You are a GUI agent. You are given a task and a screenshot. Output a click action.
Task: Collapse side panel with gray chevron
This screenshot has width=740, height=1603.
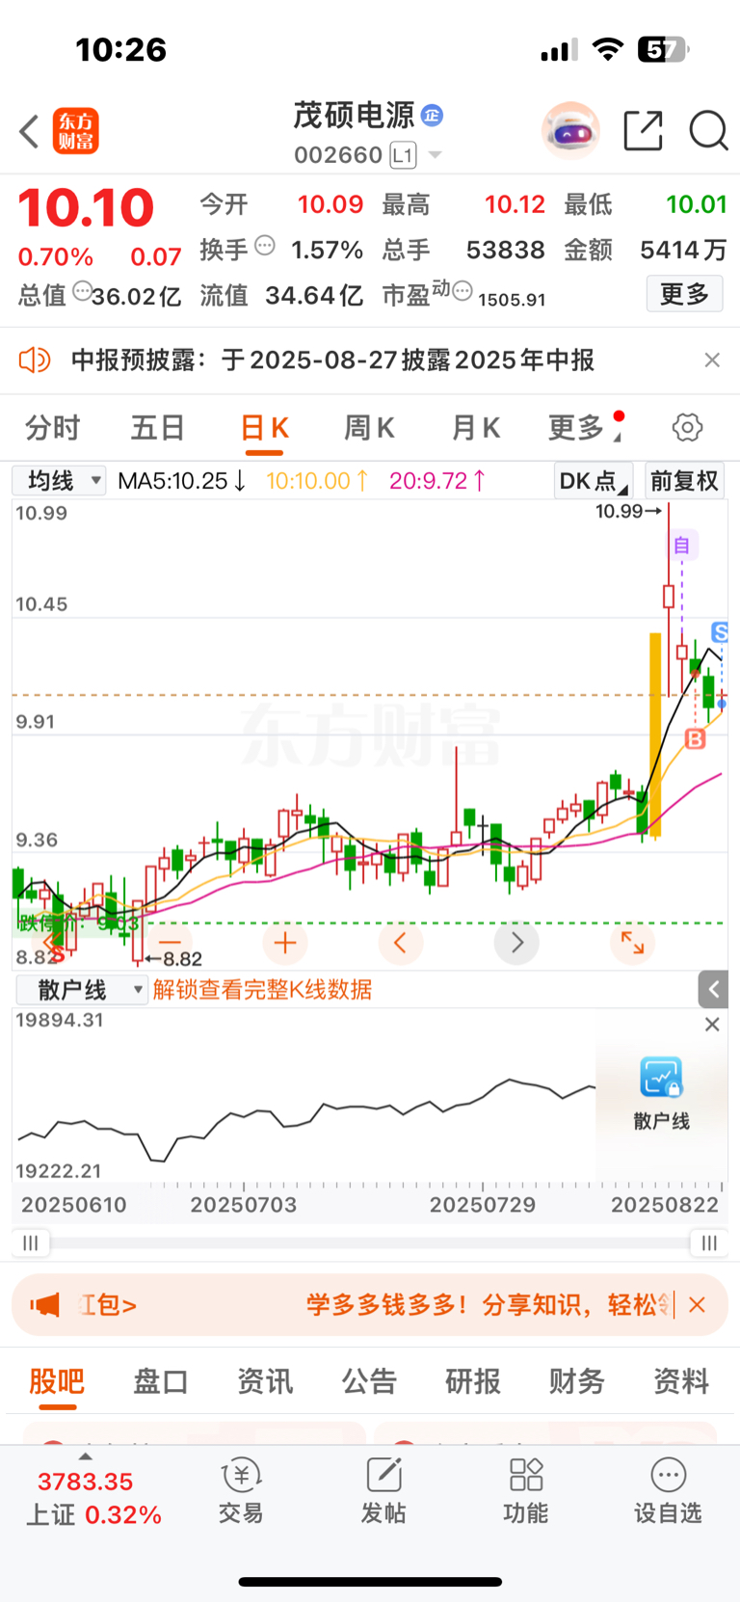click(713, 989)
